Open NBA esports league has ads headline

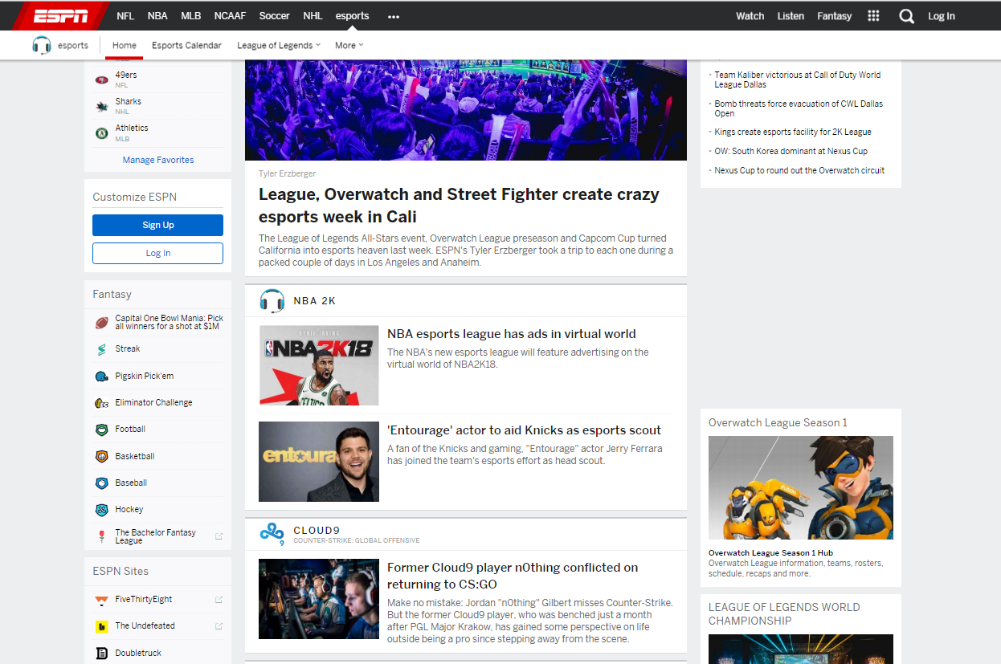512,334
